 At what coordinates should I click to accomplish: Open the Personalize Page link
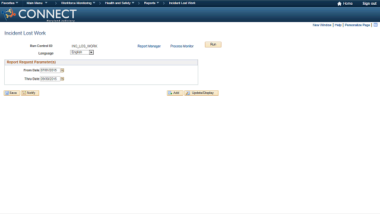tap(357, 25)
